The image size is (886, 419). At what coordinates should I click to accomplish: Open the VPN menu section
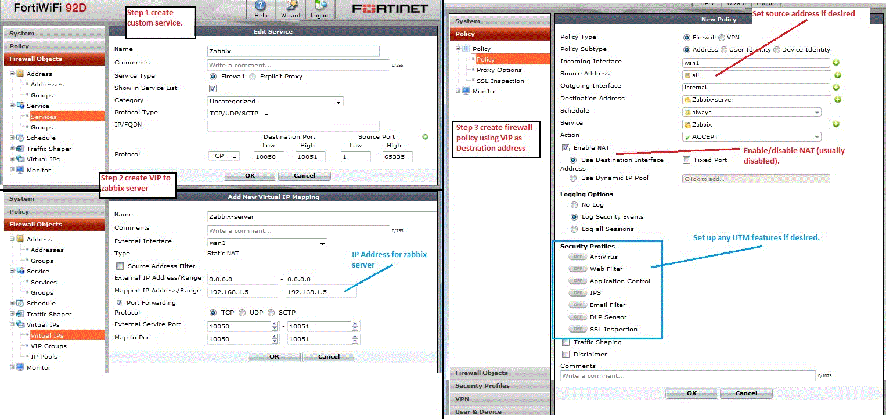(500, 399)
